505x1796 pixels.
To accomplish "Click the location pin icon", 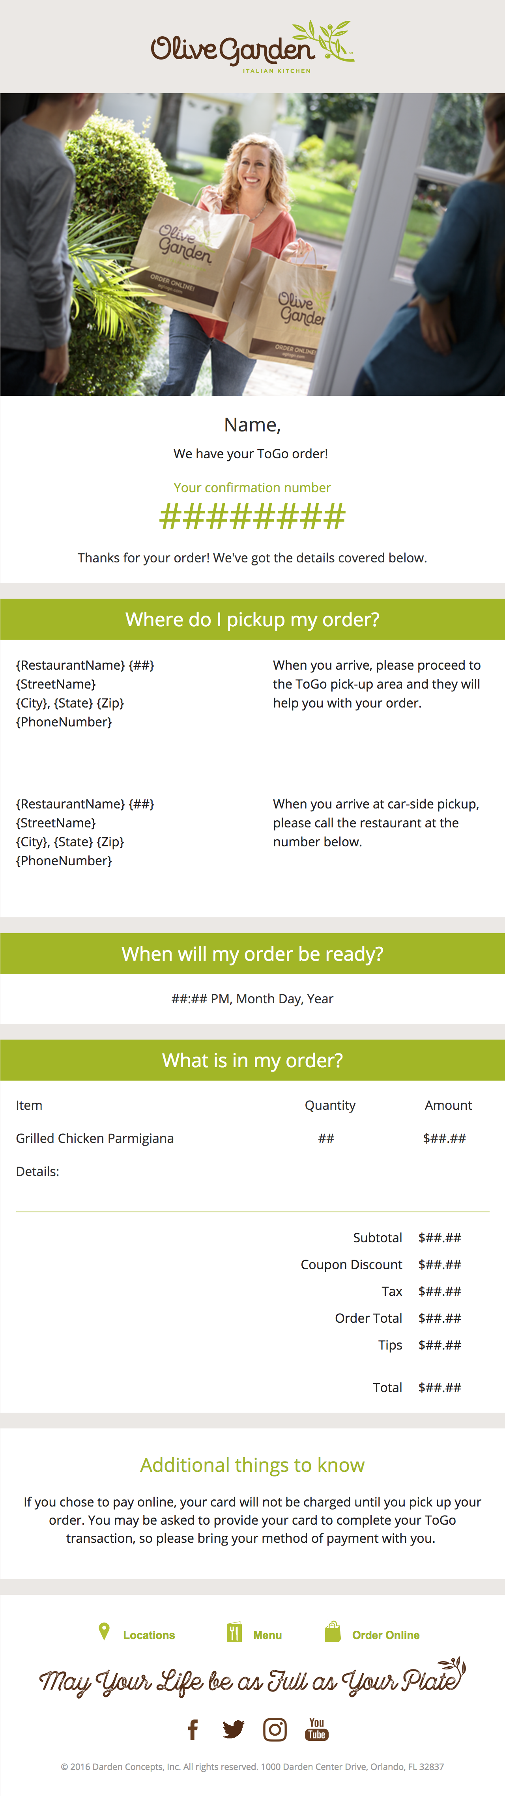I will [104, 1632].
